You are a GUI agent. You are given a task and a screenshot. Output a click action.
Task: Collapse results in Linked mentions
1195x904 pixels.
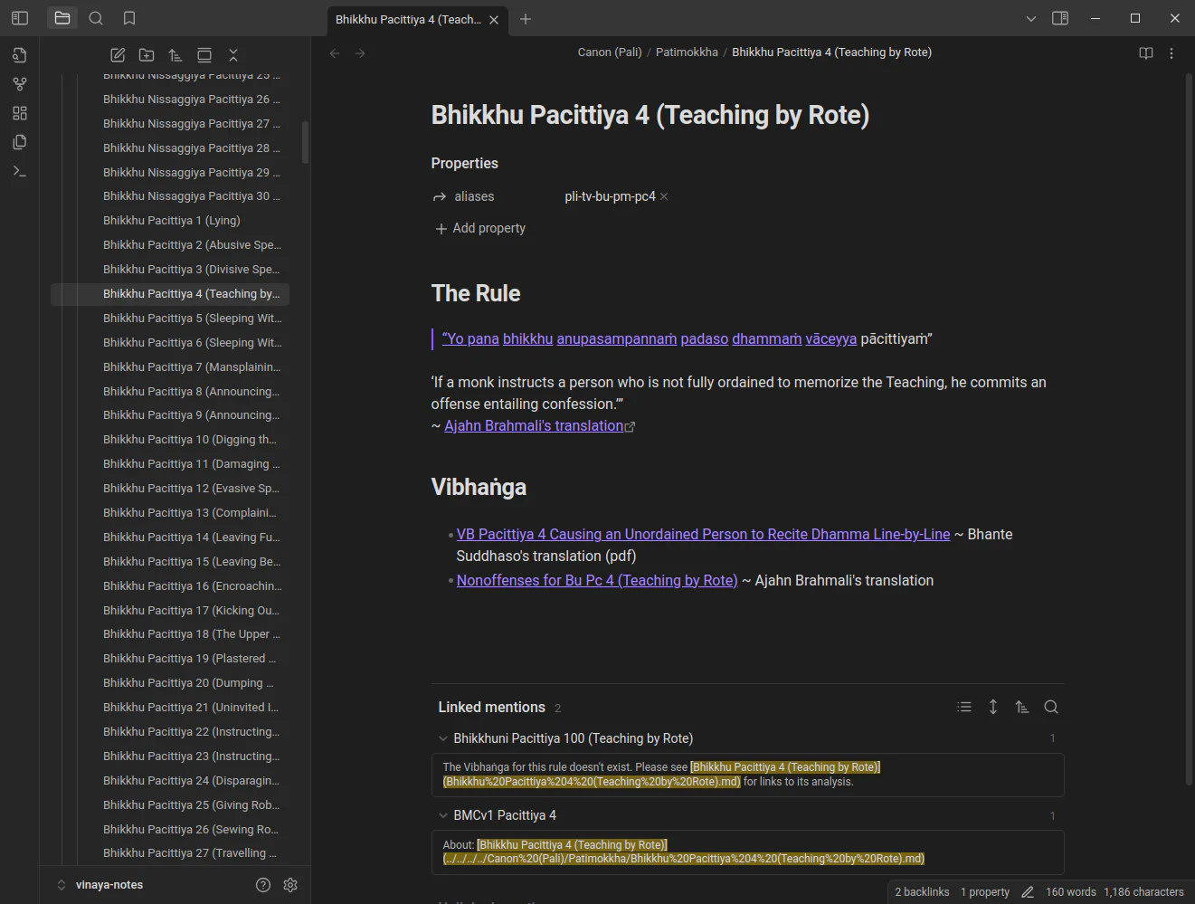[x=964, y=707]
